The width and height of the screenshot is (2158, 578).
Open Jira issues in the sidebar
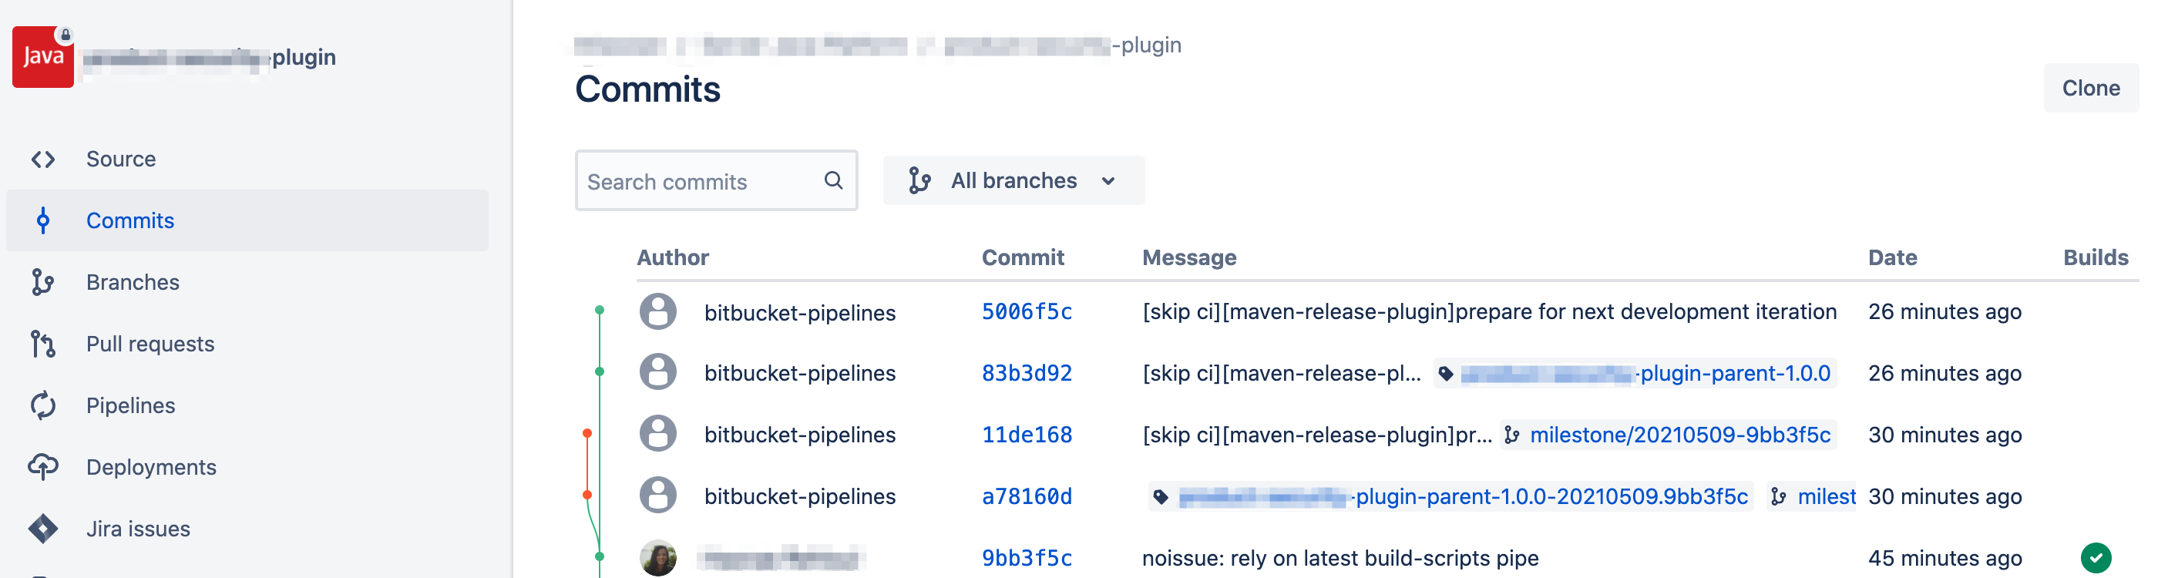click(x=247, y=529)
